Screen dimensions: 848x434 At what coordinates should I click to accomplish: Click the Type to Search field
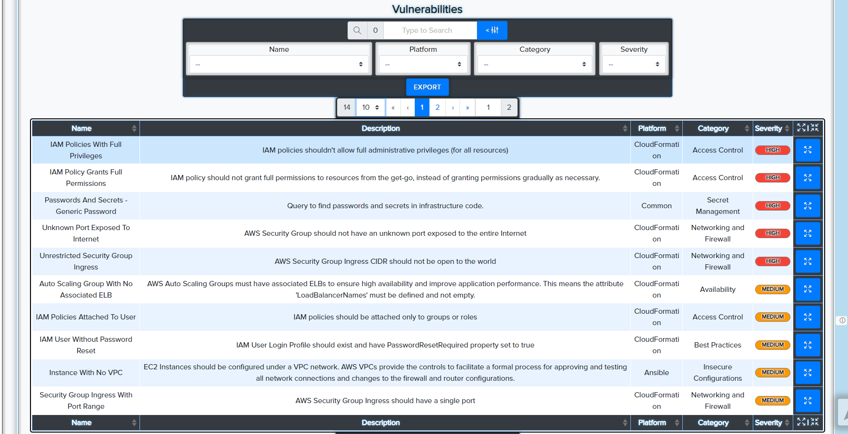tap(430, 30)
